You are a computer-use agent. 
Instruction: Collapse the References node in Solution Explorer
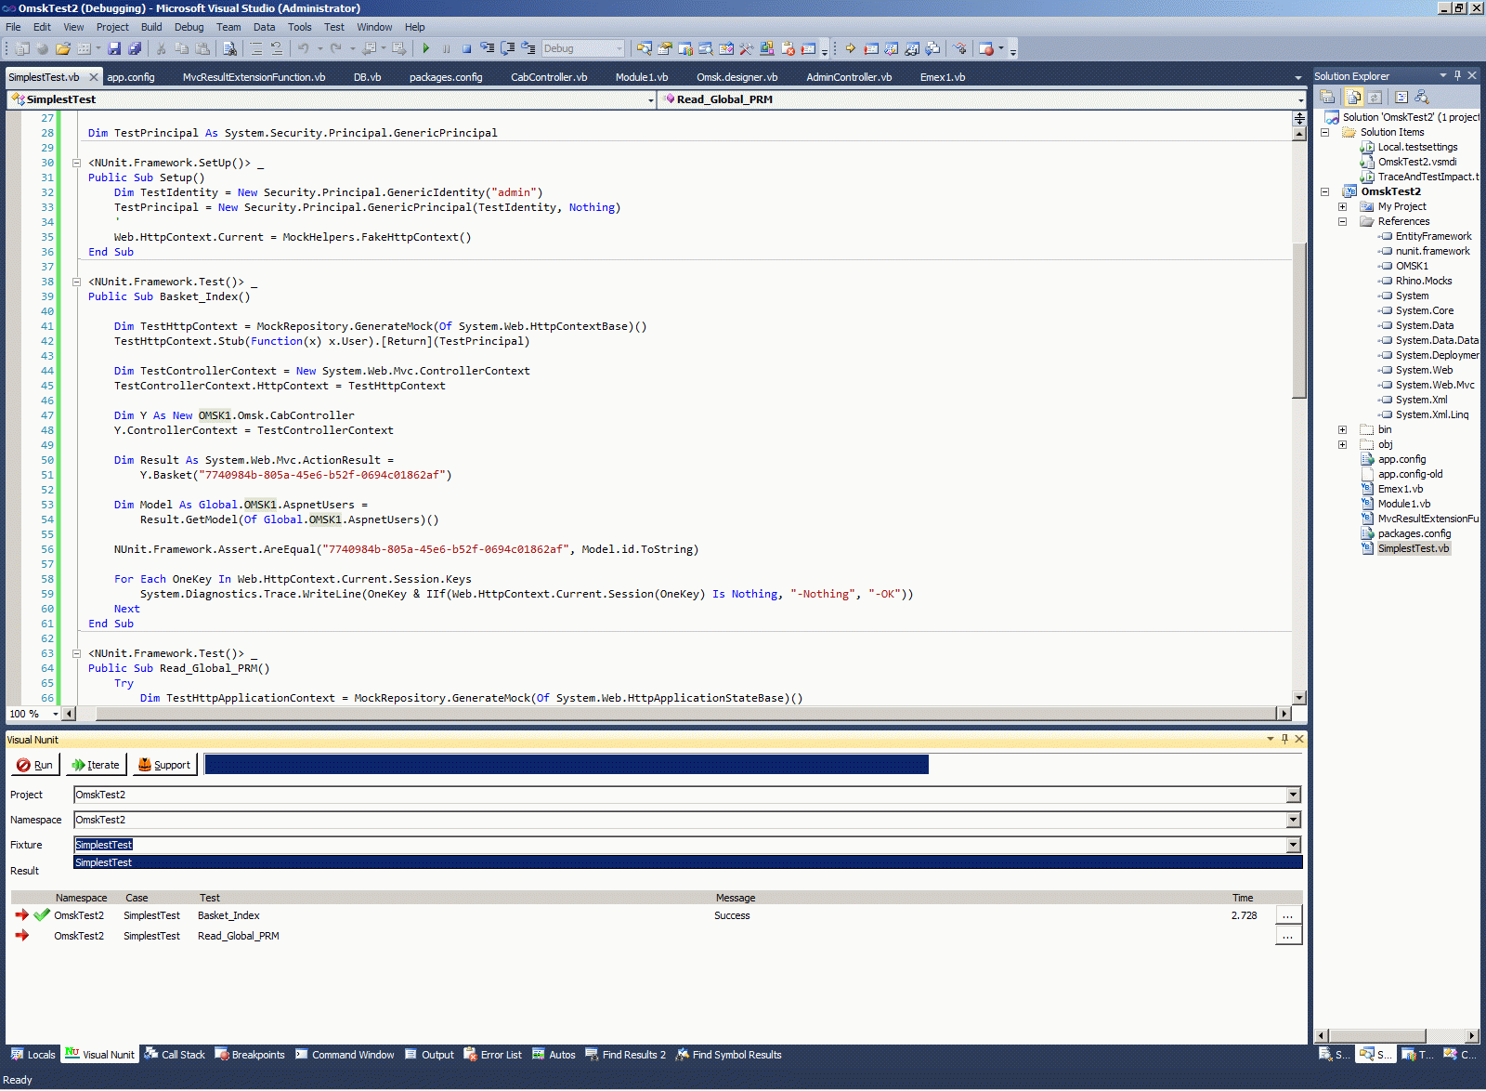pyautogui.click(x=1342, y=221)
